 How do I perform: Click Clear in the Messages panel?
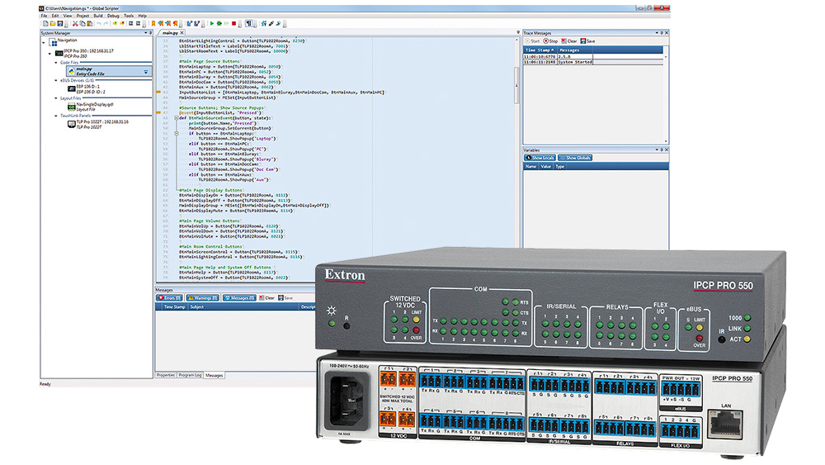(x=266, y=297)
